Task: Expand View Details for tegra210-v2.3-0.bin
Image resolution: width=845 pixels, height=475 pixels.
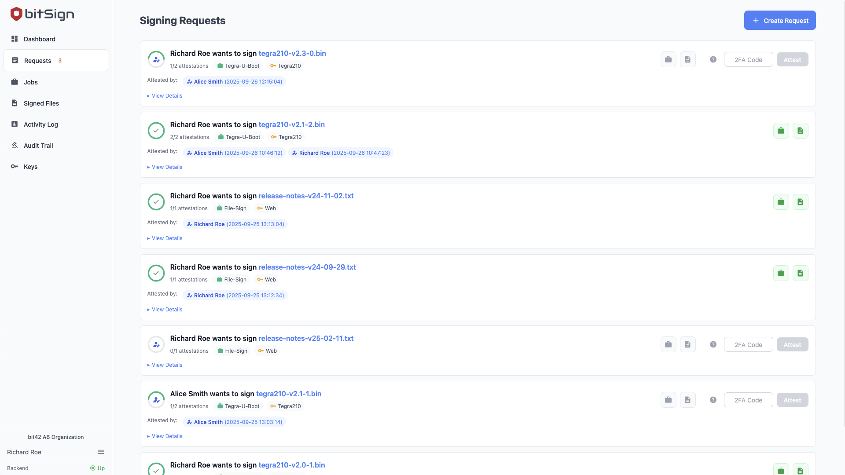Action: 164,95
